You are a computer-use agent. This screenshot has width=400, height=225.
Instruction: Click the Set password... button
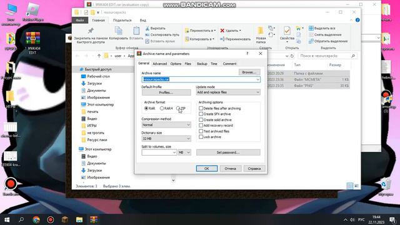pos(228,152)
